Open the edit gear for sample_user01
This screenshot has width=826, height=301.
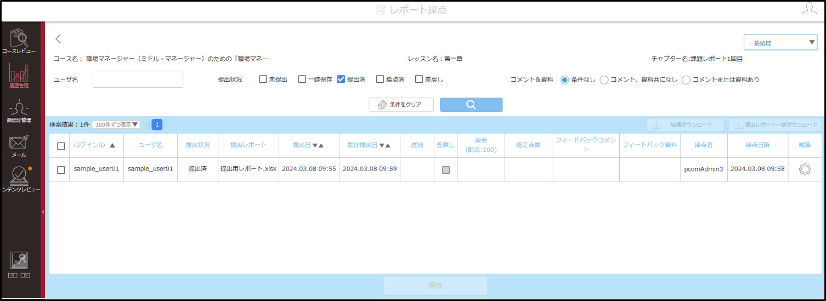click(x=805, y=169)
